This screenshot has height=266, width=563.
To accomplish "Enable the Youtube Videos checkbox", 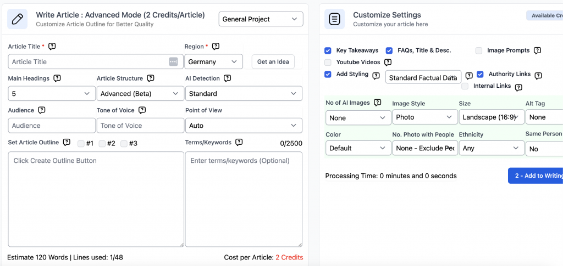I will (328, 63).
